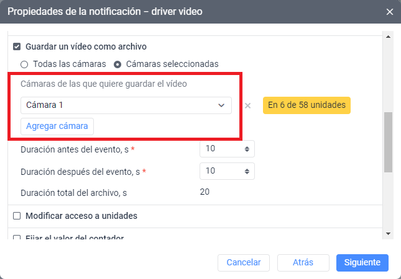
Task: Open the 'Cámara 1' dropdown
Action: click(126, 105)
